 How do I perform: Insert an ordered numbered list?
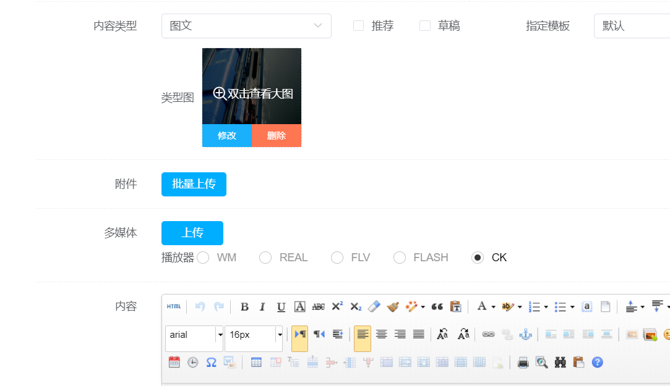[x=534, y=307]
